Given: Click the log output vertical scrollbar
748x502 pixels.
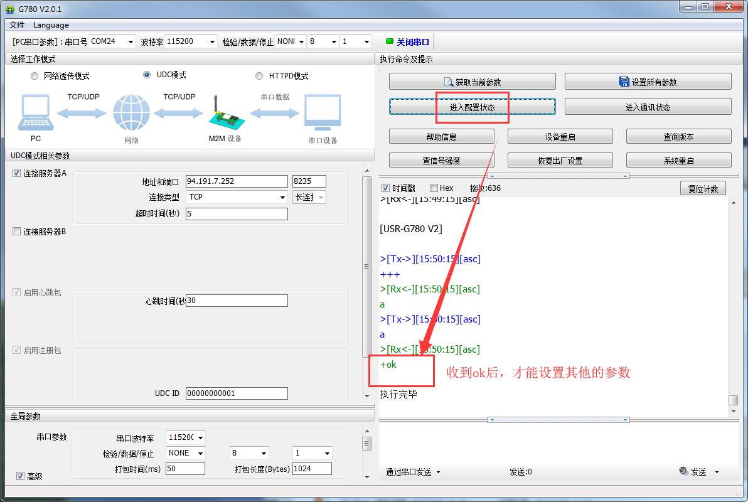Looking at the screenshot, I should click(x=733, y=301).
